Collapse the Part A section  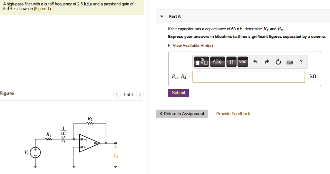click(x=162, y=16)
